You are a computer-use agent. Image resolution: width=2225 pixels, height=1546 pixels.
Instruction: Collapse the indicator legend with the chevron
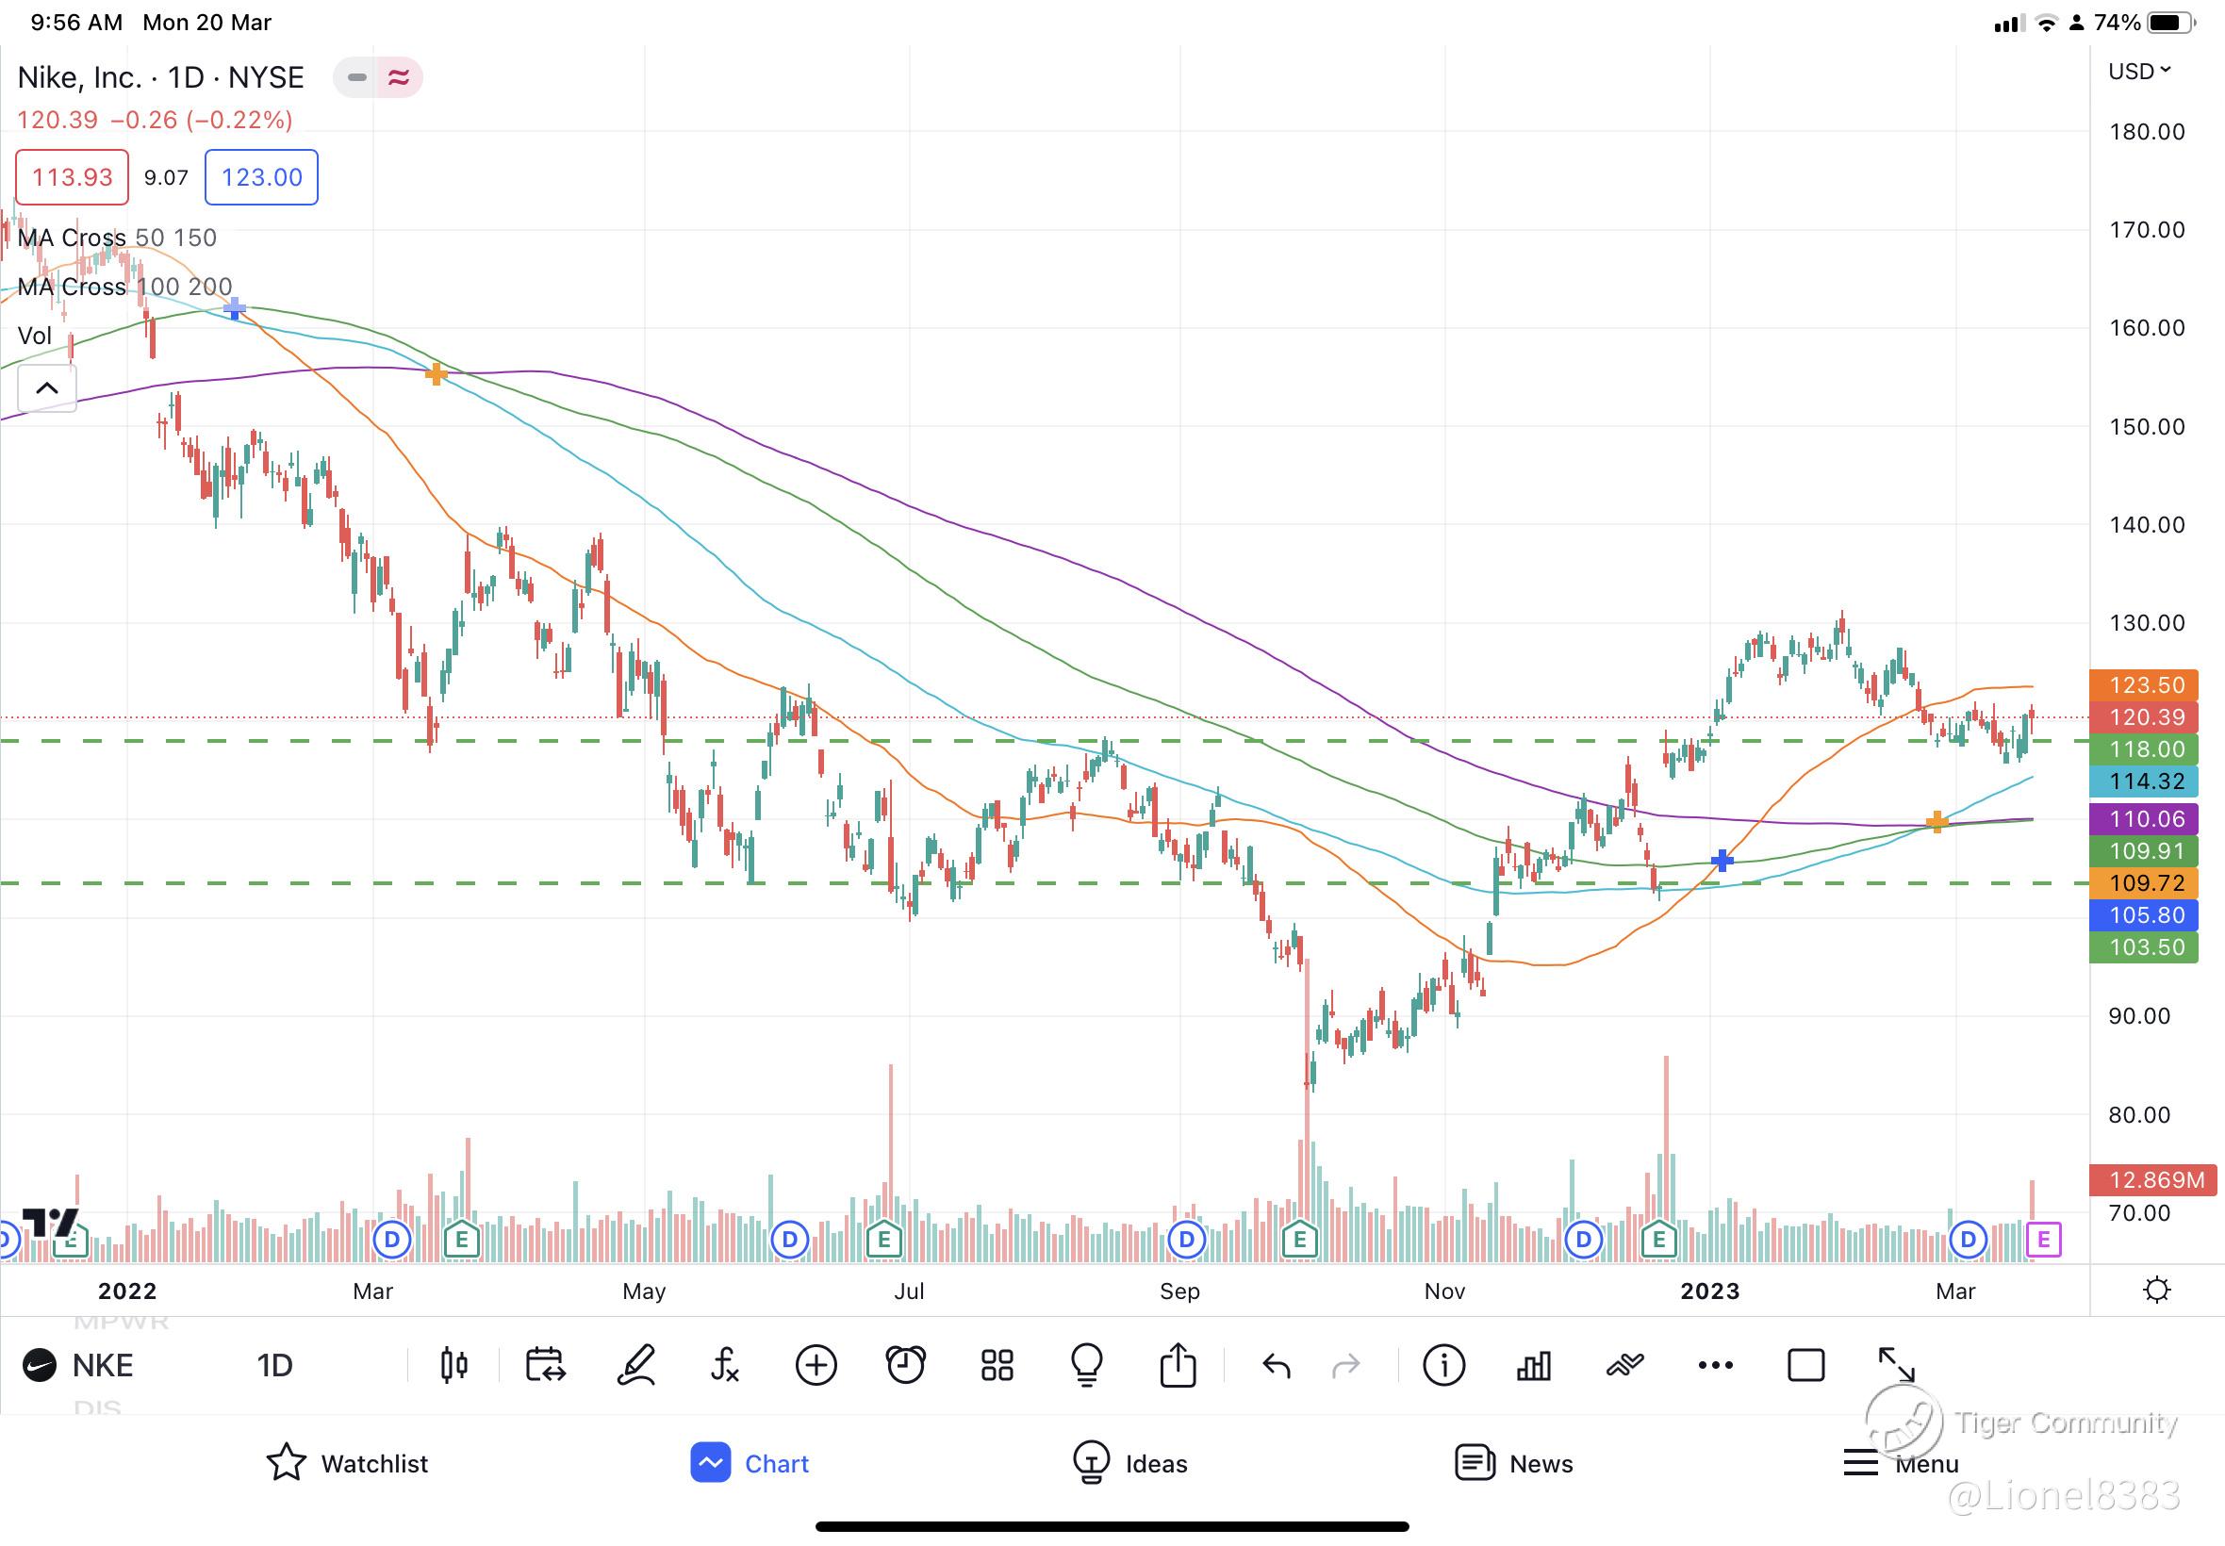46,388
